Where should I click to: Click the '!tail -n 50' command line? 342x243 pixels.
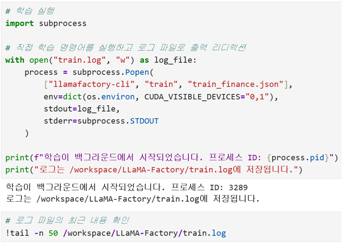coord(116,233)
